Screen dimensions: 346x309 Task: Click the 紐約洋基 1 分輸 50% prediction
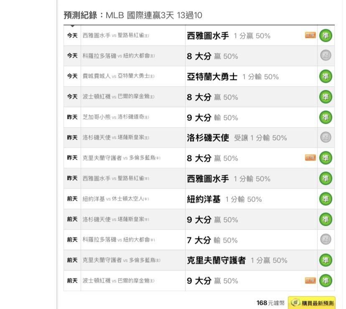[224, 199]
